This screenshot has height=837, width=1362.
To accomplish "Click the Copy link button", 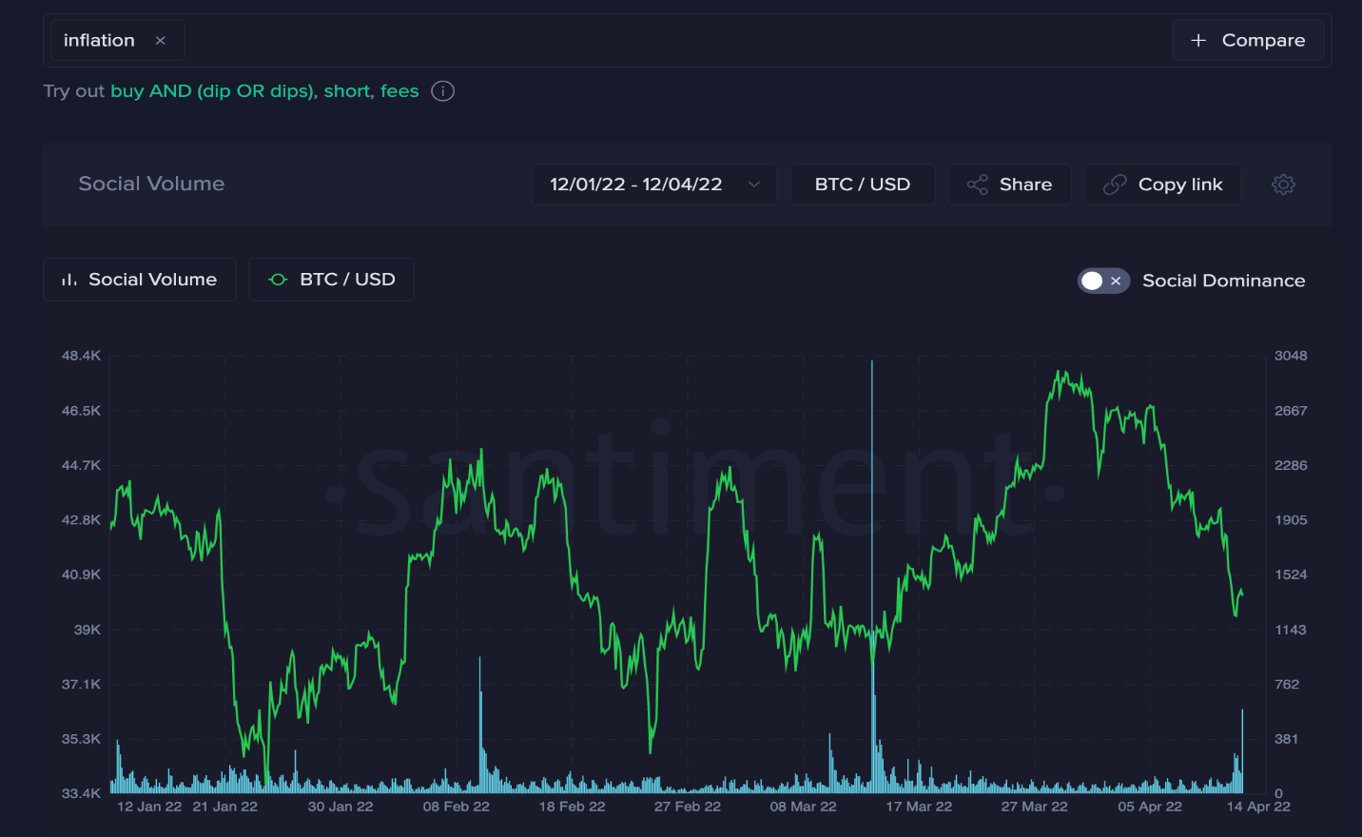I will click(1162, 185).
